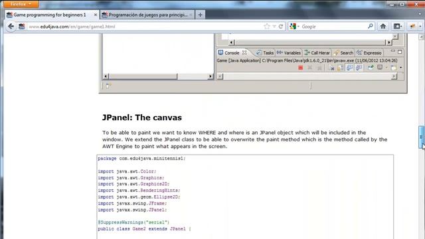This screenshot has width=425, height=239.
Task: Click editor horizontal scrollbar left arrow
Action: coord(232,42)
